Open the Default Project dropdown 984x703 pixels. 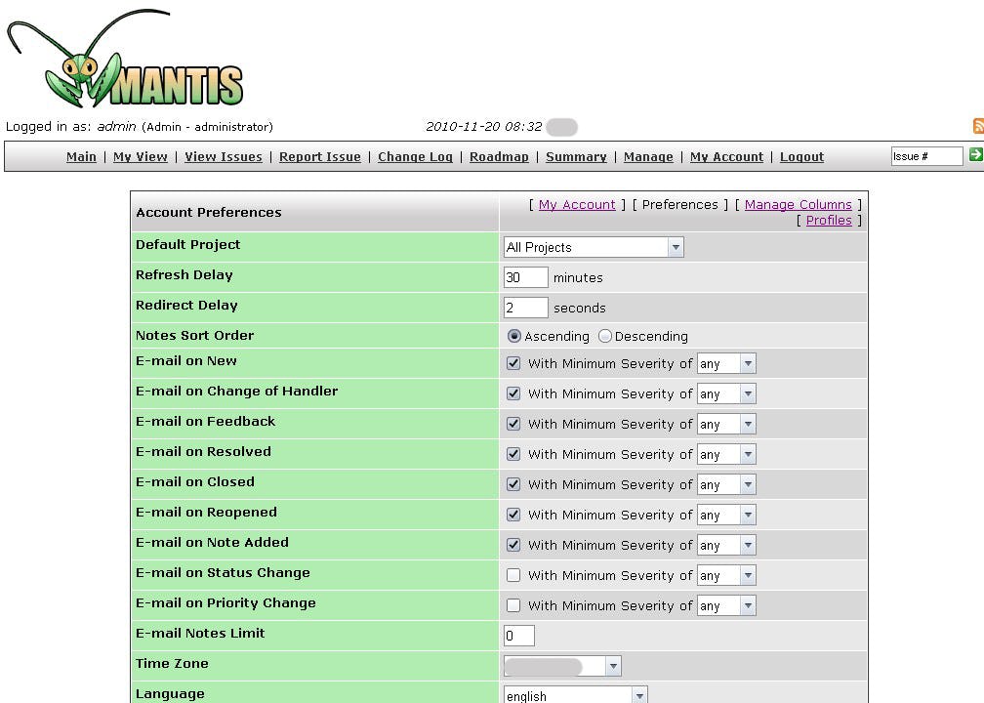click(x=594, y=247)
